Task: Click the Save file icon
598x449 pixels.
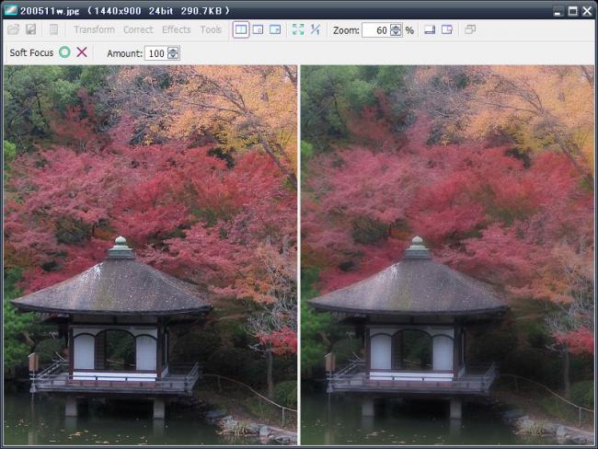Action: coord(31,29)
